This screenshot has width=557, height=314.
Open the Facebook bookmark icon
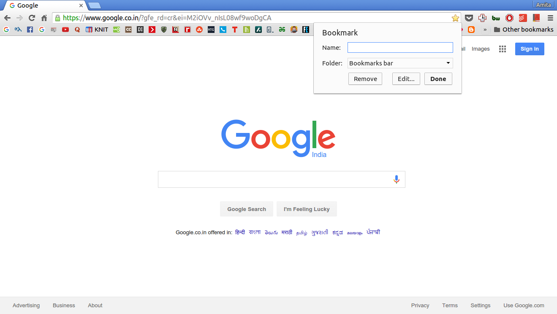(x=30, y=30)
